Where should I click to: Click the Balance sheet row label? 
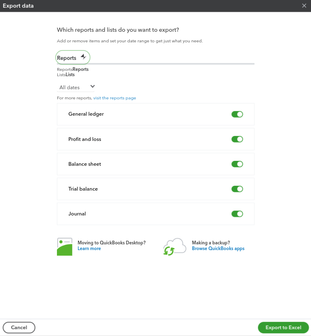pyautogui.click(x=85, y=164)
